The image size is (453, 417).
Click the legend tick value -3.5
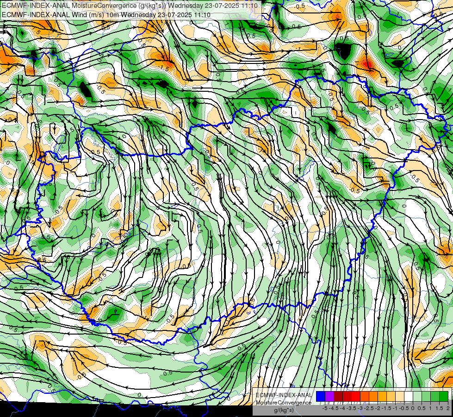(x=351, y=408)
